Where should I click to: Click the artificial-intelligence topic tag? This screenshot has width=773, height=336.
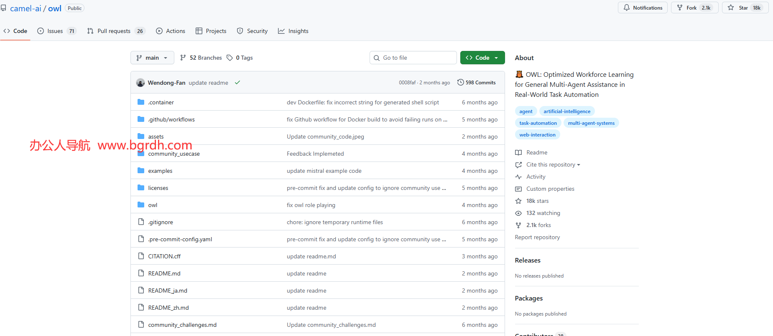tap(566, 111)
